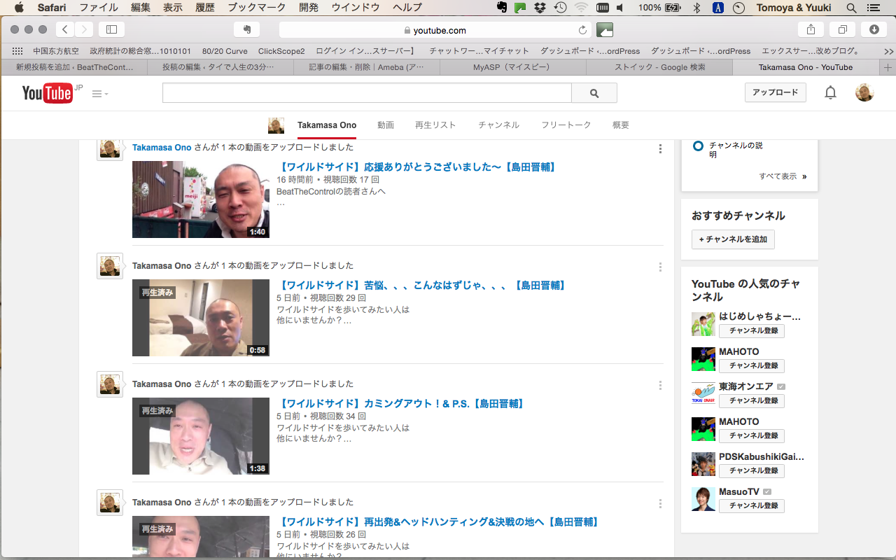The height and width of the screenshot is (560, 896).
Task: Open the bookmarks grid icon
Action: pos(17,51)
